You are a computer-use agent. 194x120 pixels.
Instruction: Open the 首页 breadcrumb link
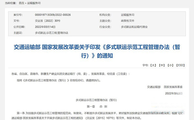pos(21,3)
